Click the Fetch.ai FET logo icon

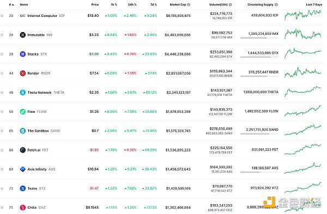pyautogui.click(x=22, y=150)
